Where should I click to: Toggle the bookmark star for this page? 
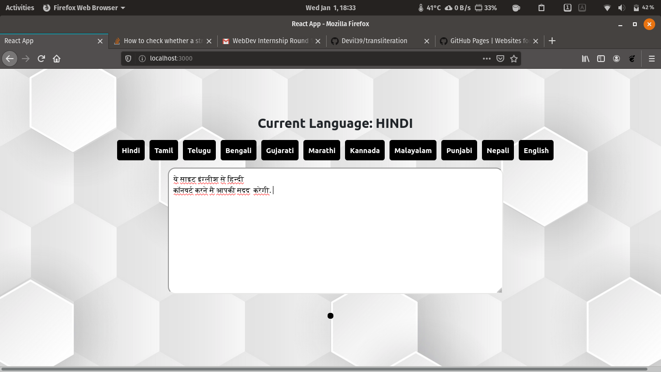point(513,58)
